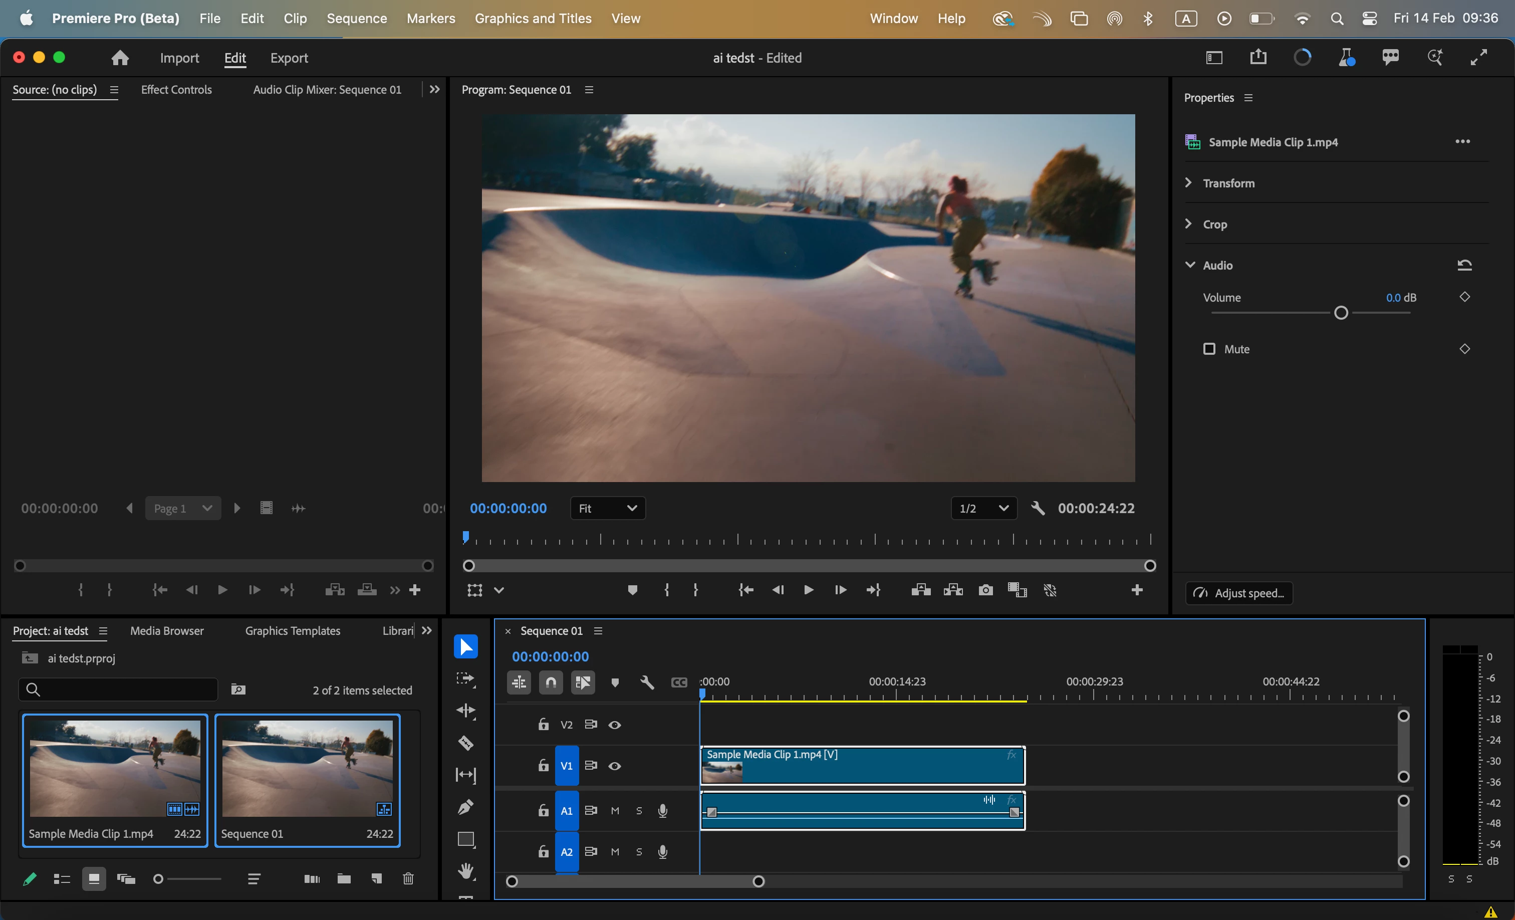
Task: Click Add Marker in Program monitor
Action: point(632,590)
